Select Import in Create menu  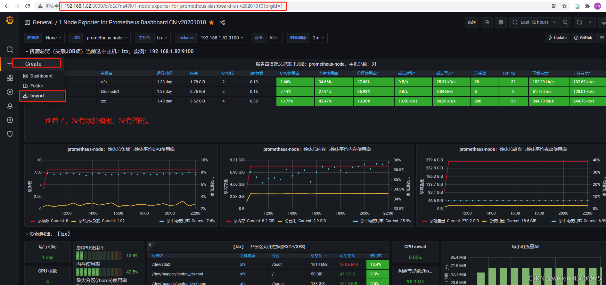(x=37, y=96)
